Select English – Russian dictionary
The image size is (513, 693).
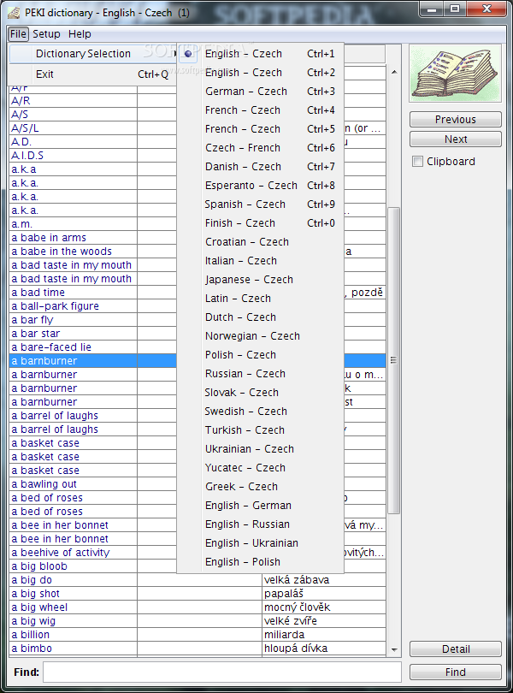(260, 524)
